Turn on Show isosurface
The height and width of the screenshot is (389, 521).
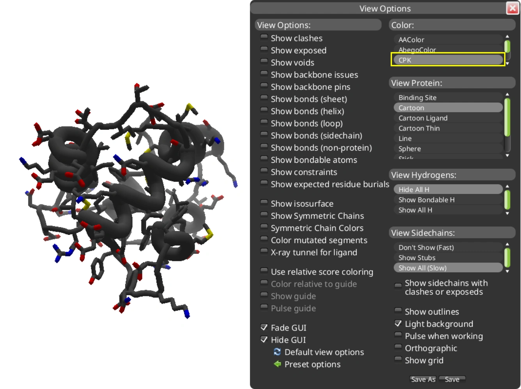(264, 203)
